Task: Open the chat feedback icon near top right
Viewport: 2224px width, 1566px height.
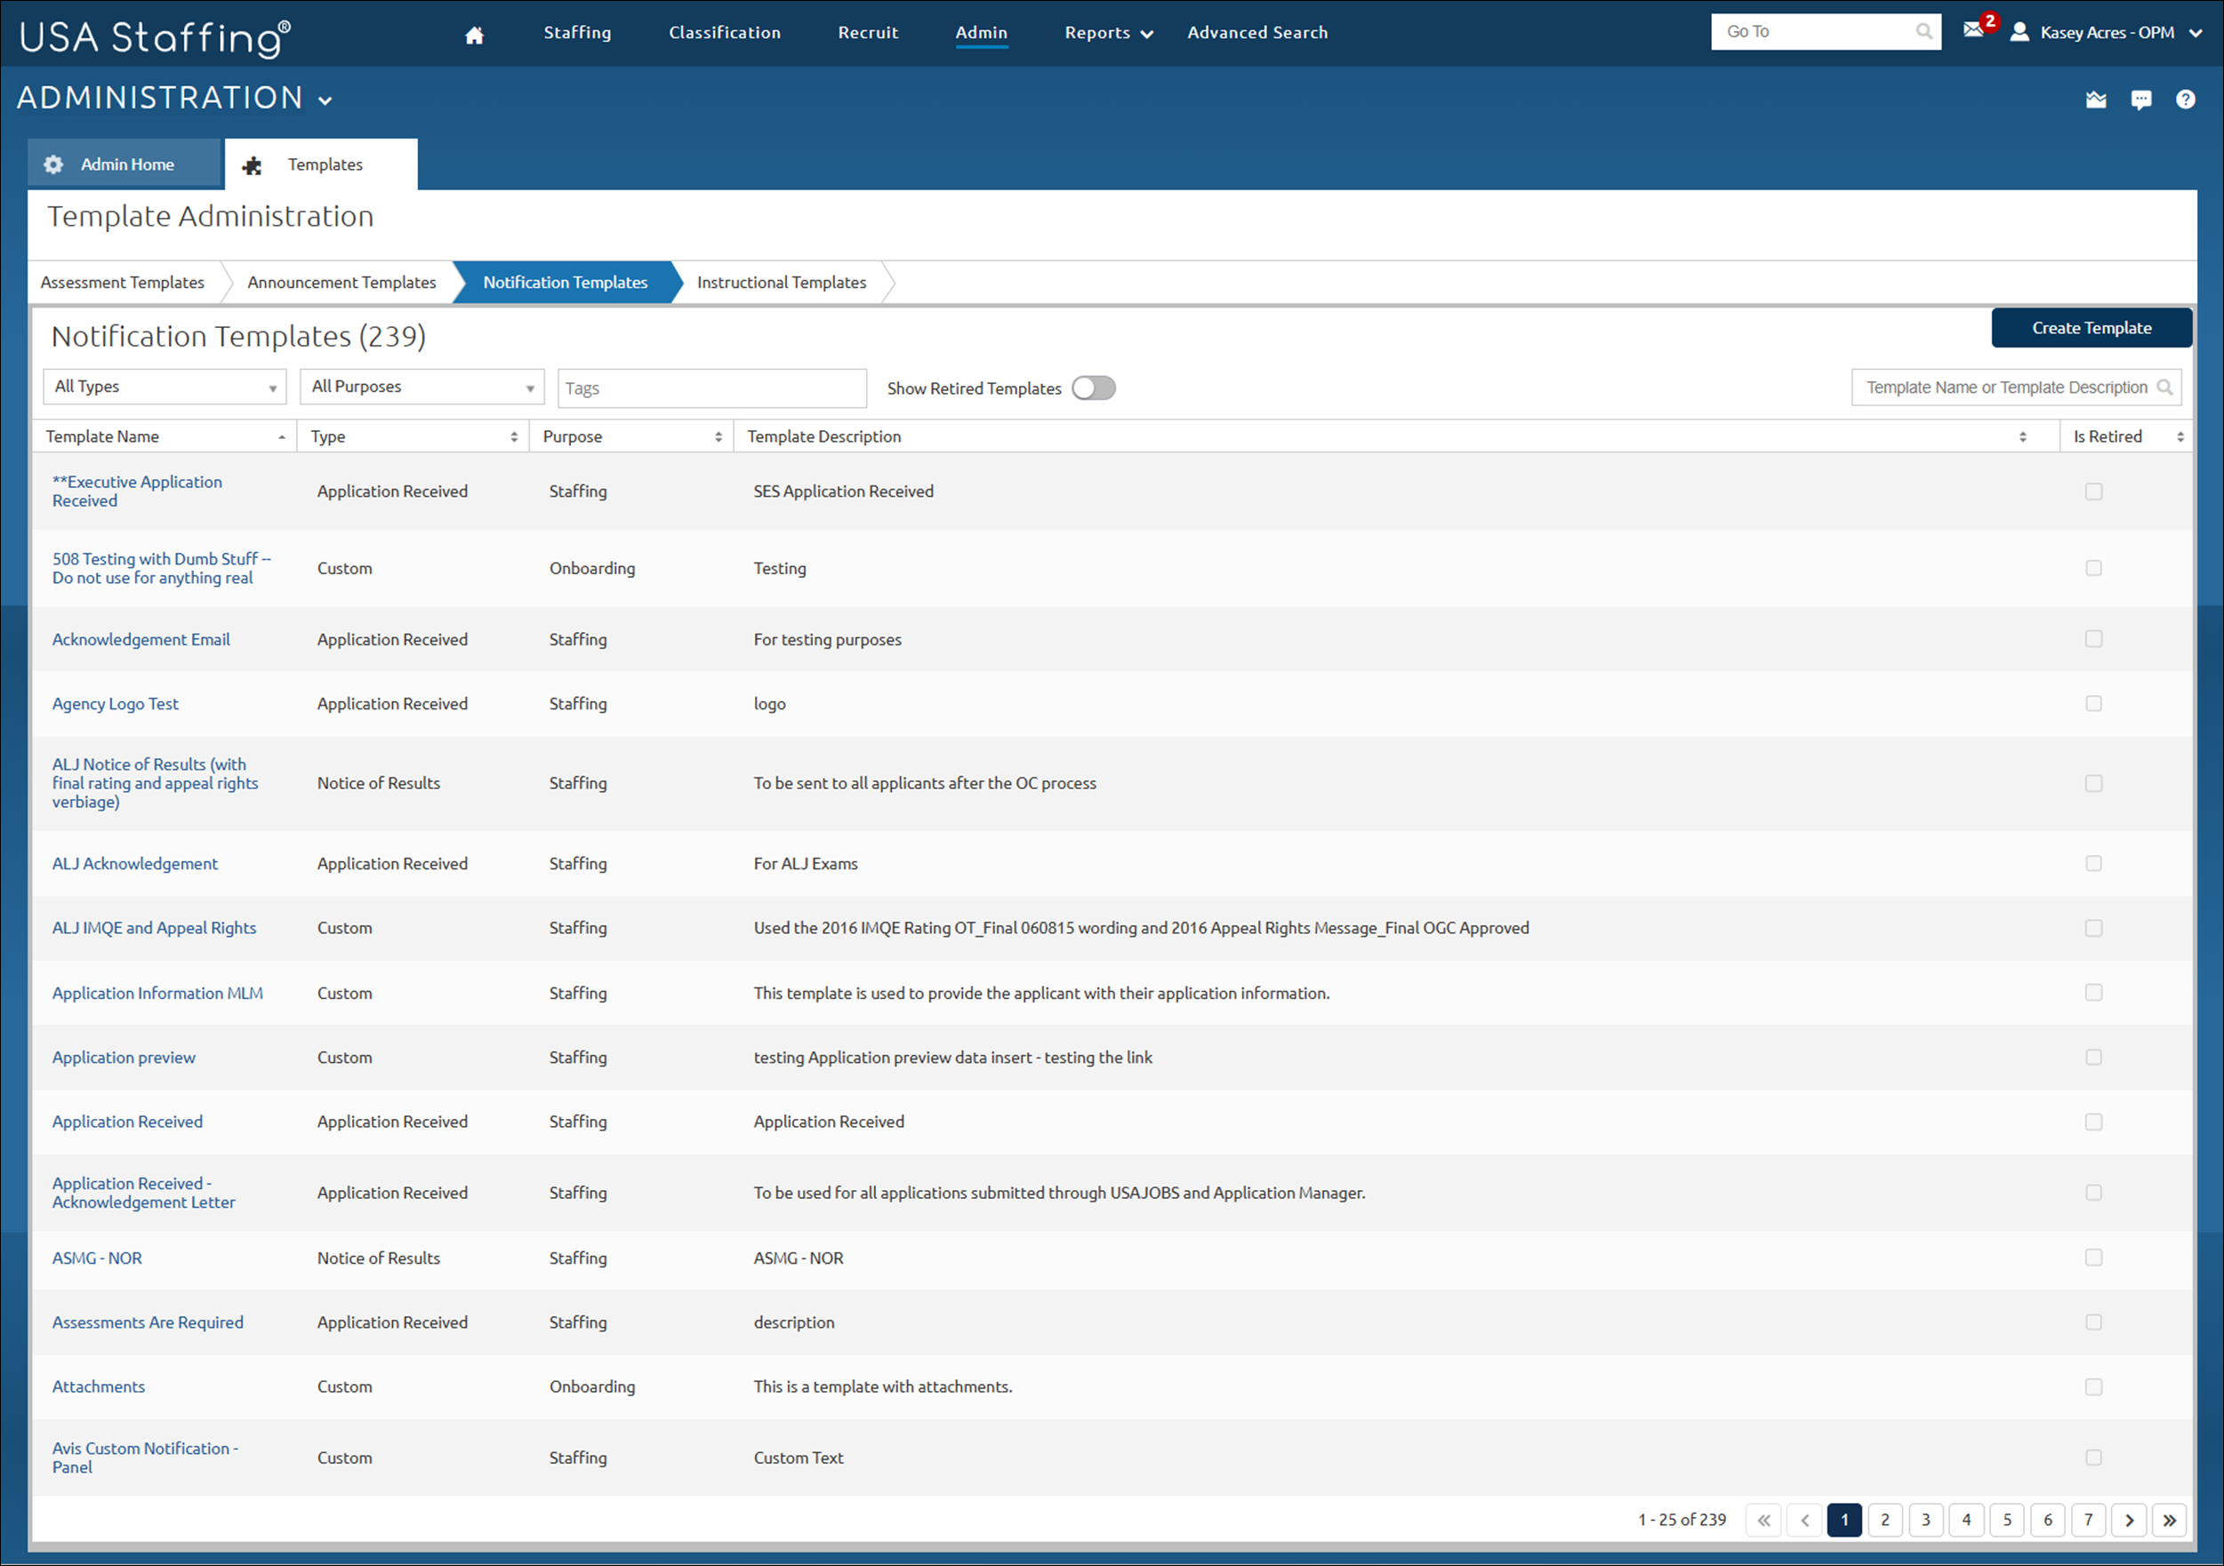Action: 2141,99
